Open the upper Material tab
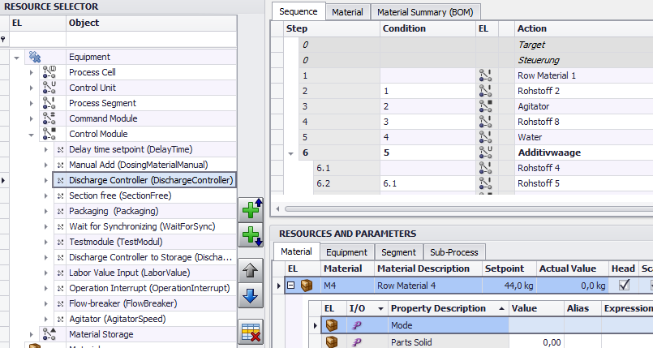The image size is (653, 348). [x=347, y=12]
